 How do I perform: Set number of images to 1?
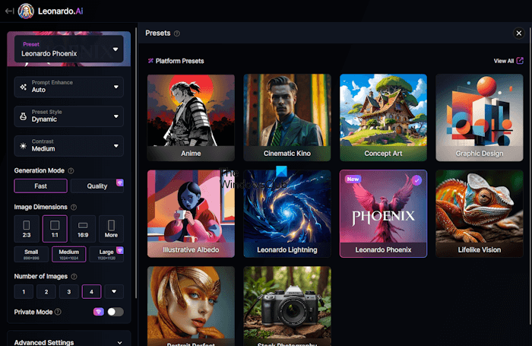24,291
